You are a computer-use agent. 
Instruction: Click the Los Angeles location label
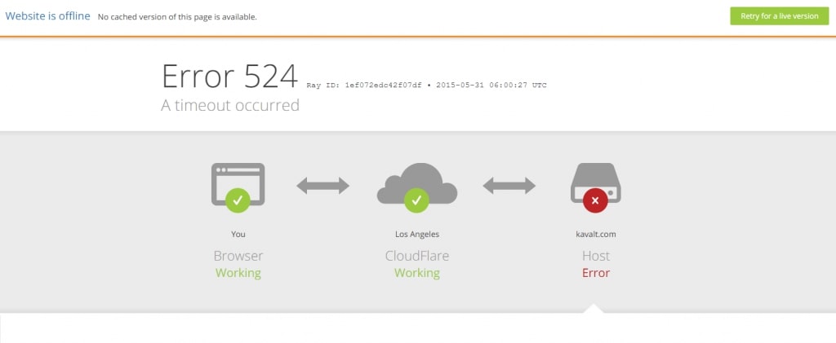[417, 234]
